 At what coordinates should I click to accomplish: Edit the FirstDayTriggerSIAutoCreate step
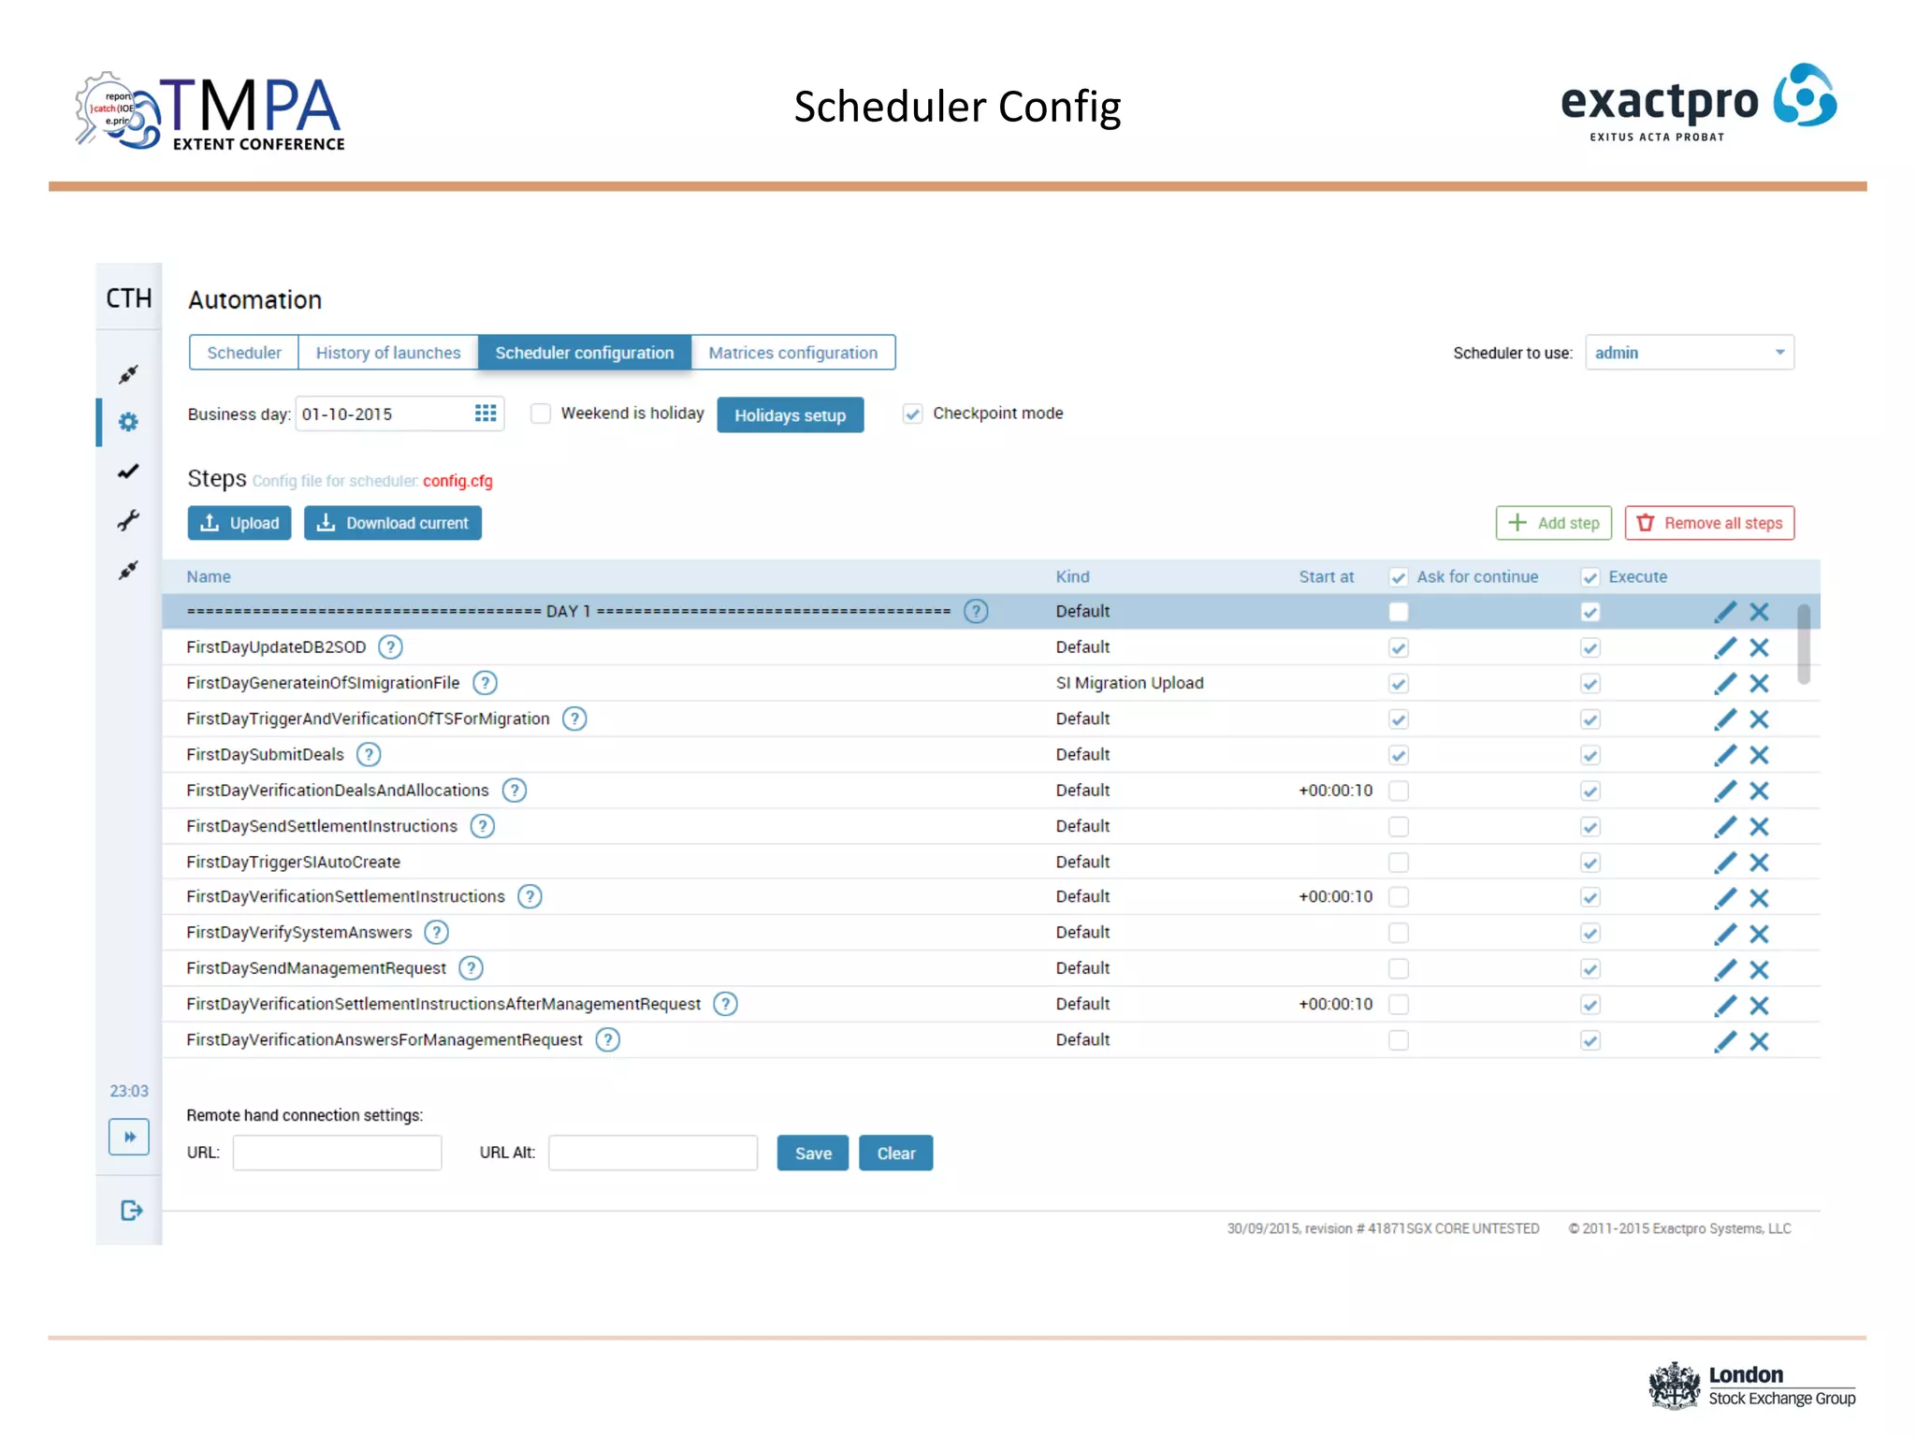pos(1725,863)
